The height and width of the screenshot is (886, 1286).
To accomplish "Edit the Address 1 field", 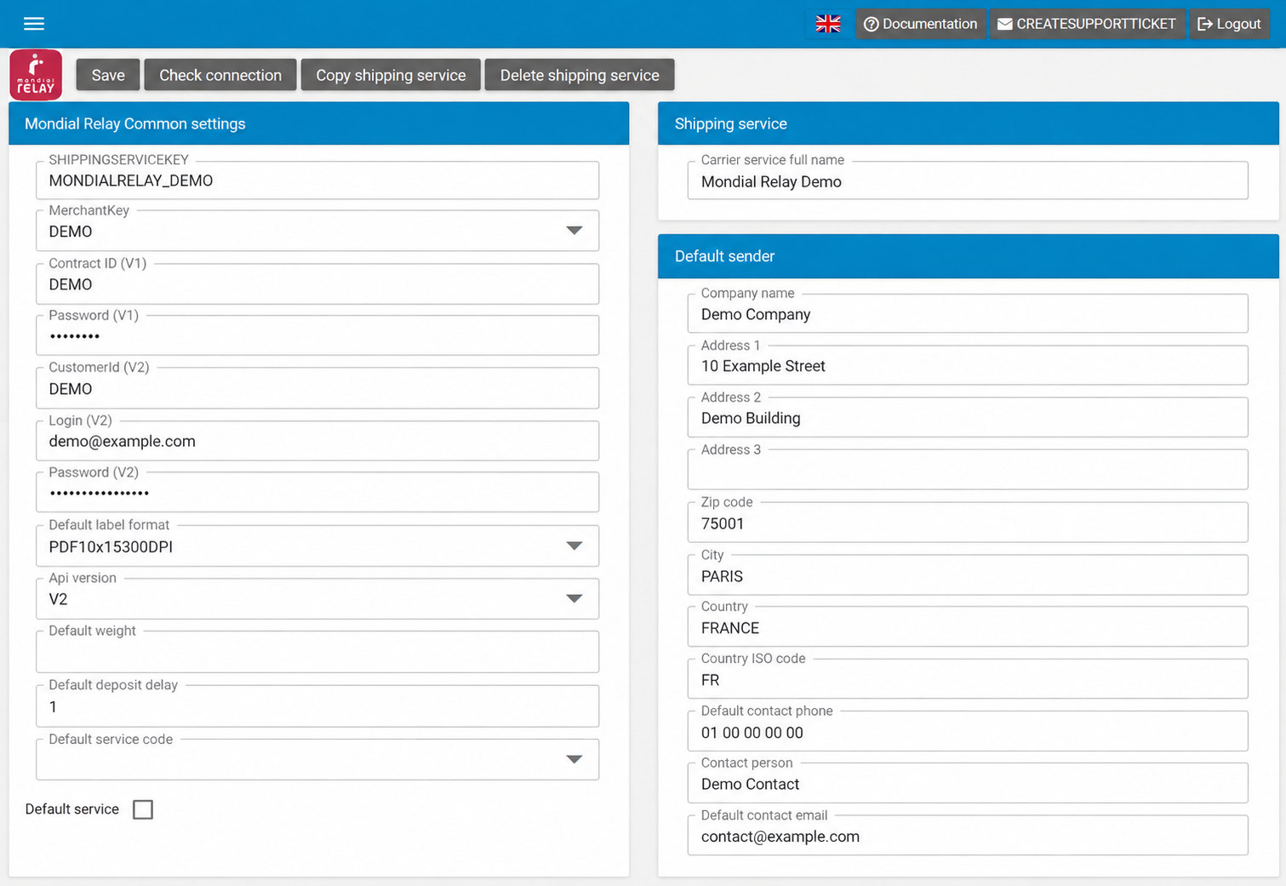I will click(x=968, y=365).
